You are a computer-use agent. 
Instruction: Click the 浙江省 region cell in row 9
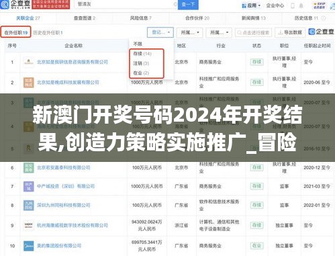(x=181, y=225)
